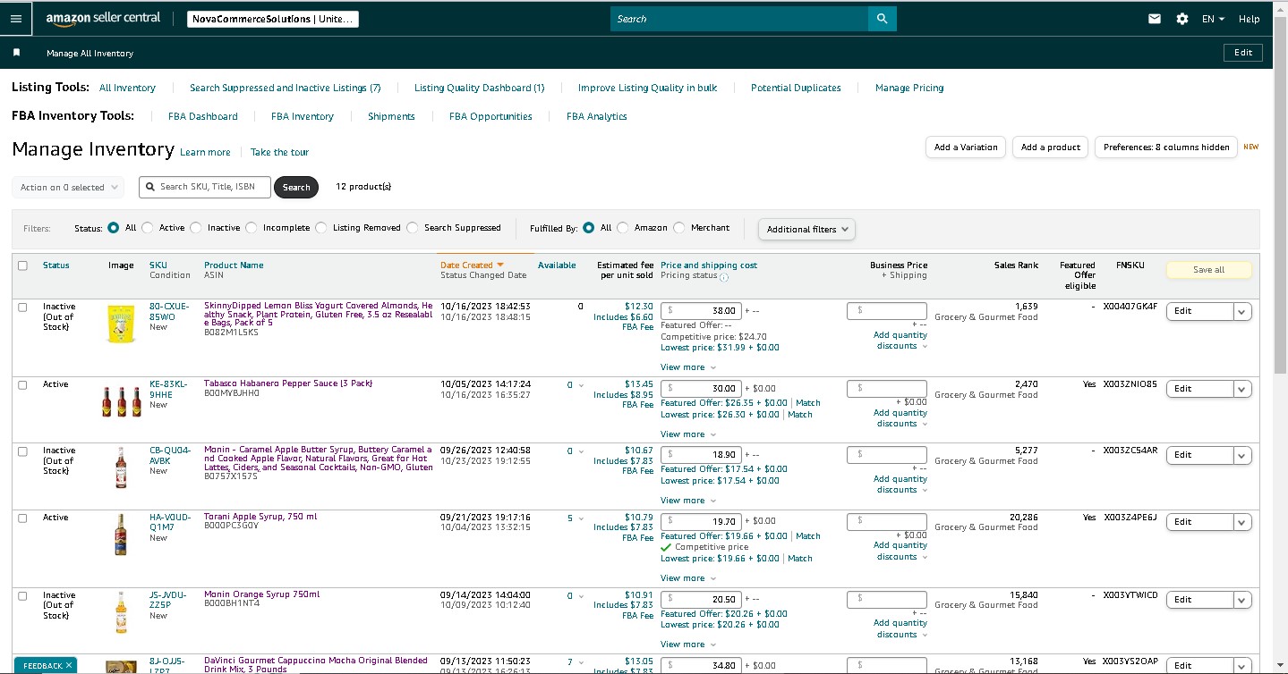This screenshot has width=1288, height=674.
Task: Click the search magnifier button
Action: [x=882, y=19]
